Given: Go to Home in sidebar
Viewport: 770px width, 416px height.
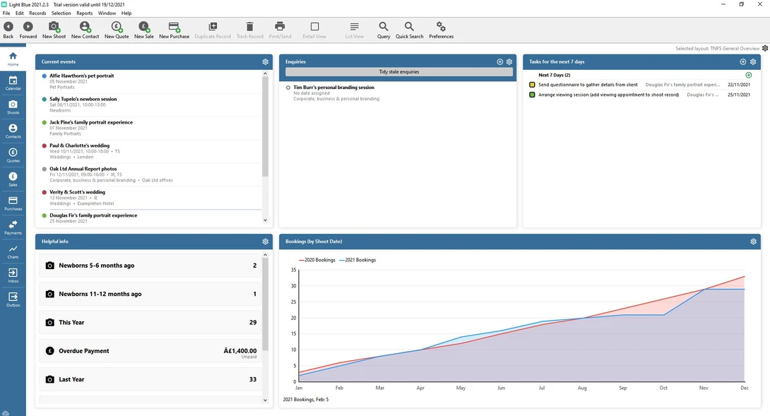Looking at the screenshot, I should [x=13, y=59].
